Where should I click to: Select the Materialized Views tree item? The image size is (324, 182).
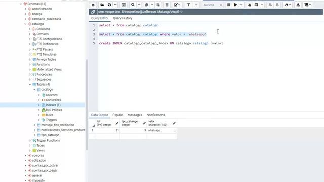pyautogui.click(x=49, y=70)
